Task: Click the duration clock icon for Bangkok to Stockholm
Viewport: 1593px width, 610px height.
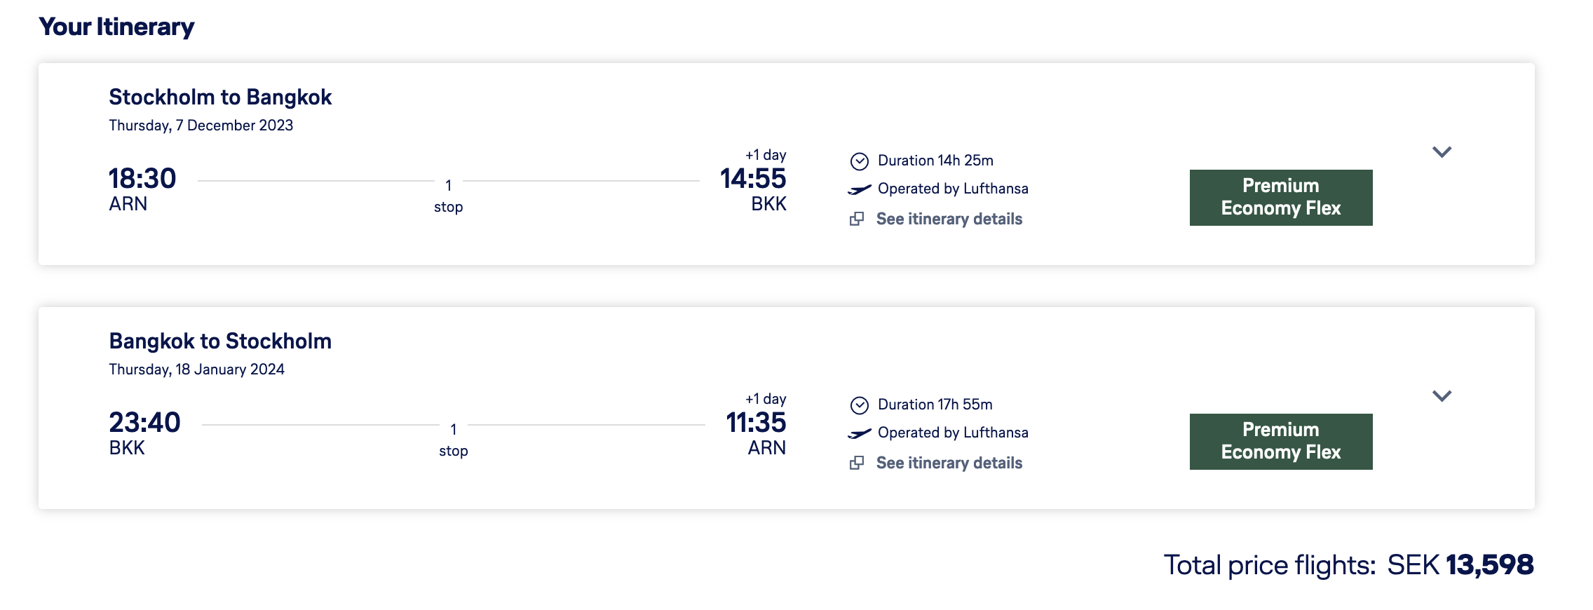Action: pos(859,405)
